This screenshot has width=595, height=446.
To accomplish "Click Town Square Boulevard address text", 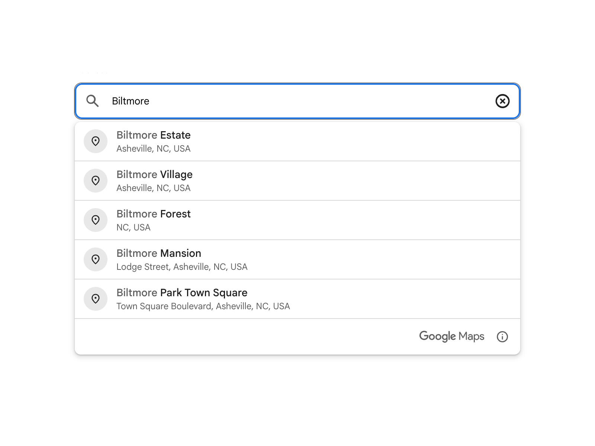I will 203,306.
